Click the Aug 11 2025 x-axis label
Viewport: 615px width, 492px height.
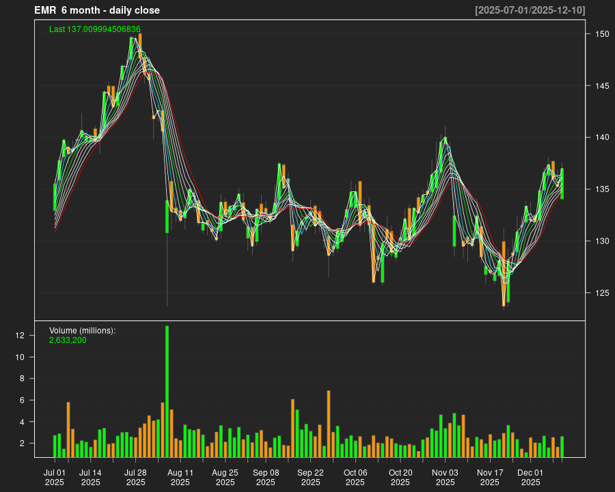pos(180,477)
